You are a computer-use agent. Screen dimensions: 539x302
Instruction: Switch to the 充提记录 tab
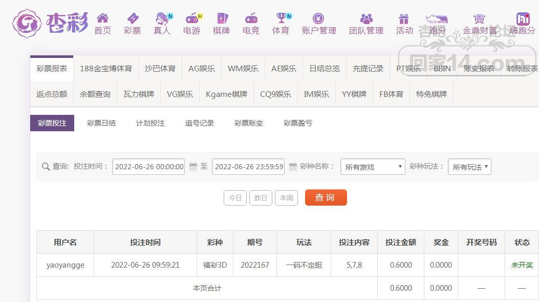coord(368,68)
